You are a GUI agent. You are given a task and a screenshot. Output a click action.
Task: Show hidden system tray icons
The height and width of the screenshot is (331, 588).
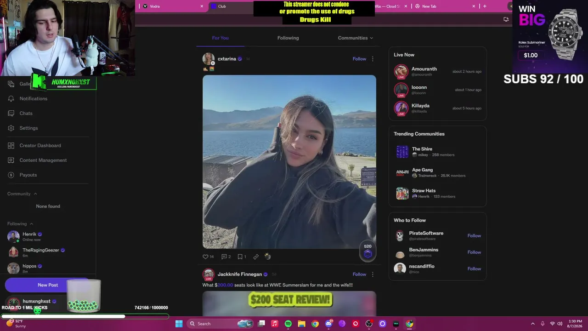click(x=533, y=324)
